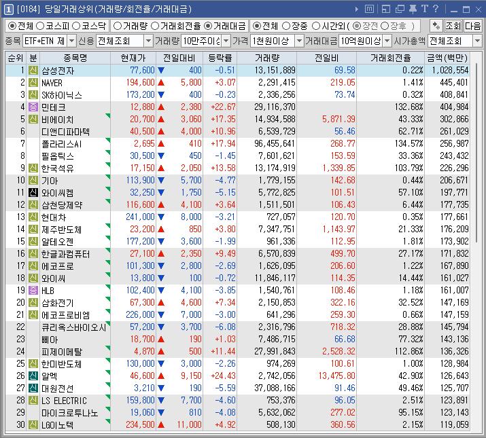This screenshot has width=486, height=438.
Task: Select the 삼성전자 stock name
Action: pos(58,71)
